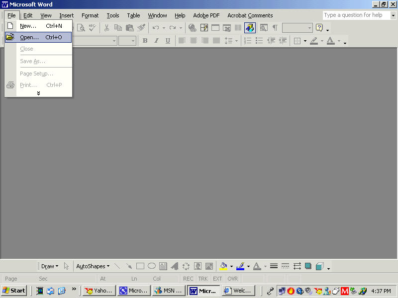
Task: Toggle Italic formatting
Action: tap(156, 41)
